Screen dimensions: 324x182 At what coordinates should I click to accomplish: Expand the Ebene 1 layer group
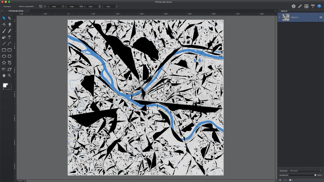(279, 17)
